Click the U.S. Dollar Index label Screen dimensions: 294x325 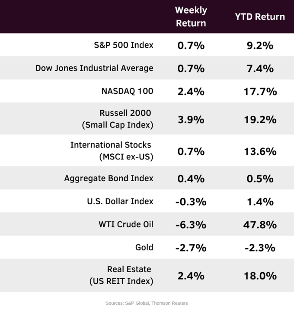coord(120,201)
